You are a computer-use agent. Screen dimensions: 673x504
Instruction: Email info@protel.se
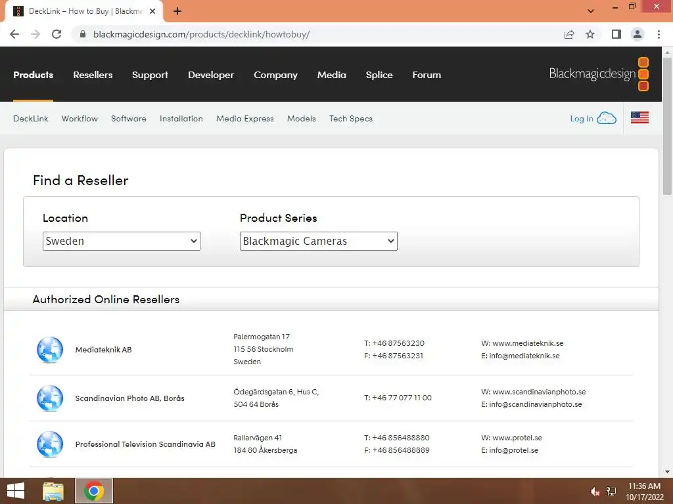tap(513, 450)
